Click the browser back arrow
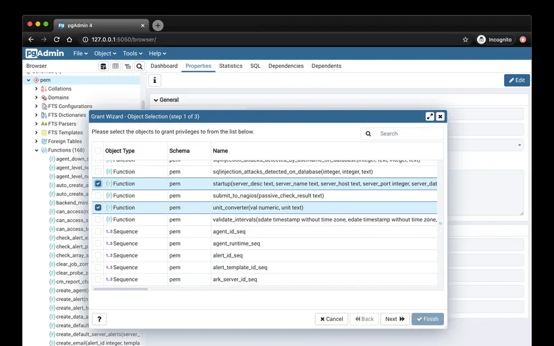The width and height of the screenshot is (554, 346). click(31, 39)
